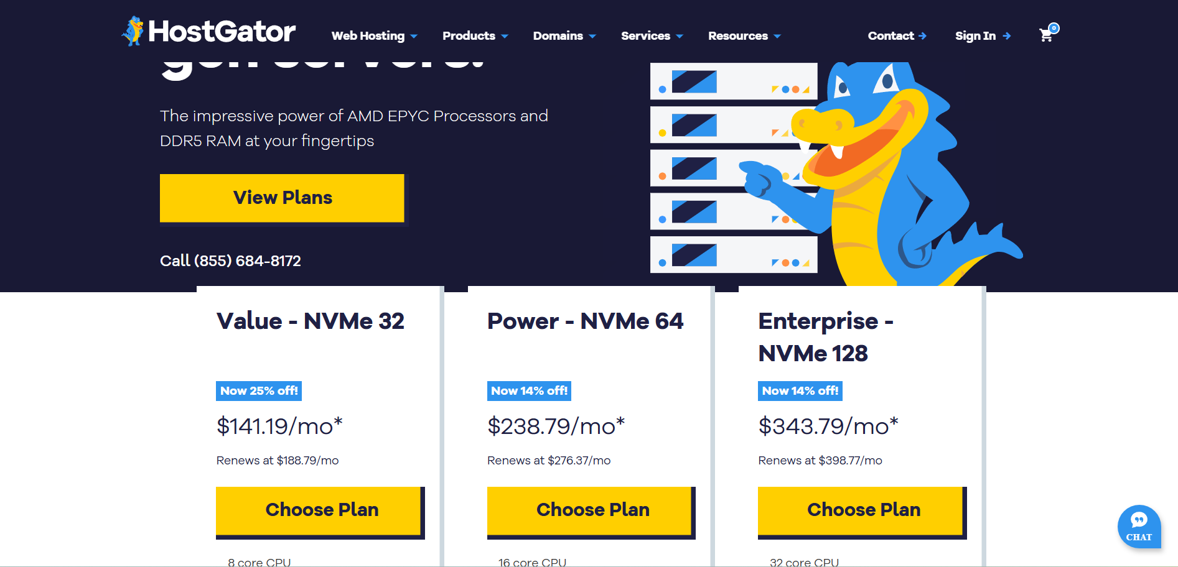Click the arrow next to Sign In
Screen dimensions: 1178x567
1007,36
